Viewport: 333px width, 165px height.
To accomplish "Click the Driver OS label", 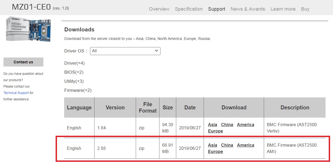I will click(x=76, y=51).
